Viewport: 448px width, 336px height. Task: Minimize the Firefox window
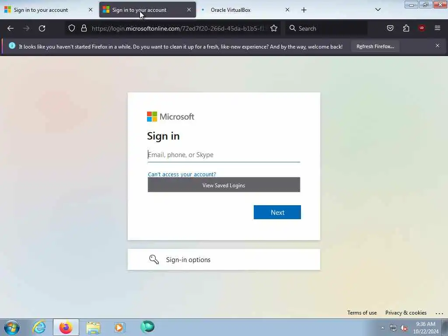411,5
